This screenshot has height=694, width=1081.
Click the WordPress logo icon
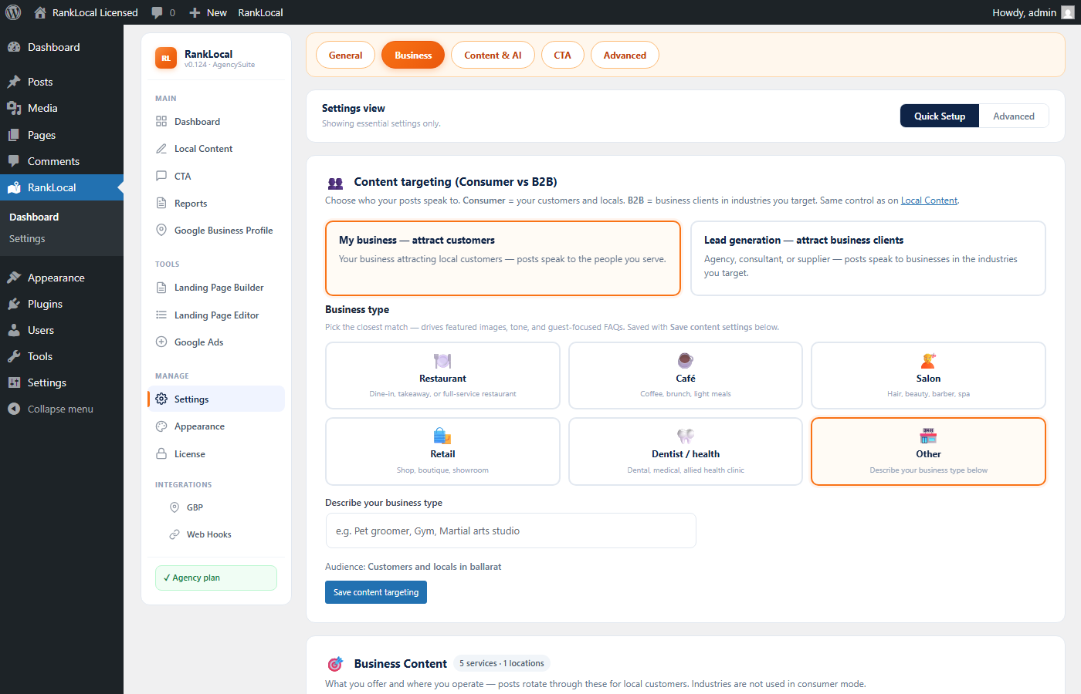coord(13,12)
